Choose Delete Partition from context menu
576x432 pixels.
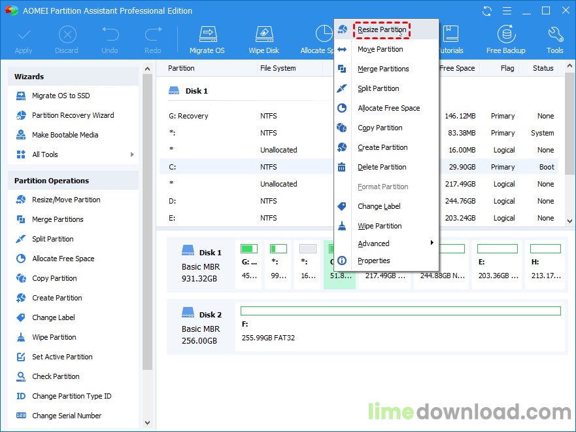point(382,167)
